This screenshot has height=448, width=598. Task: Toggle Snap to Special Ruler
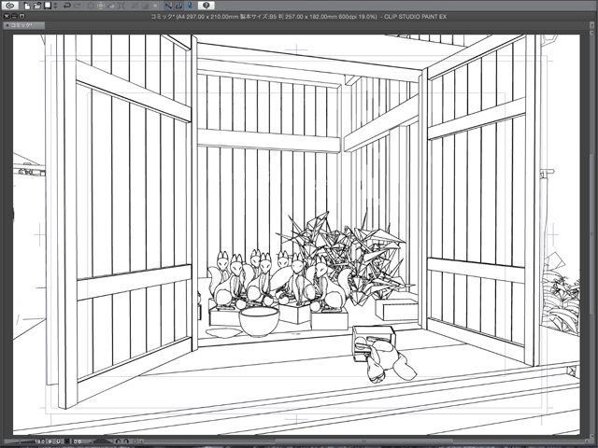(178, 6)
